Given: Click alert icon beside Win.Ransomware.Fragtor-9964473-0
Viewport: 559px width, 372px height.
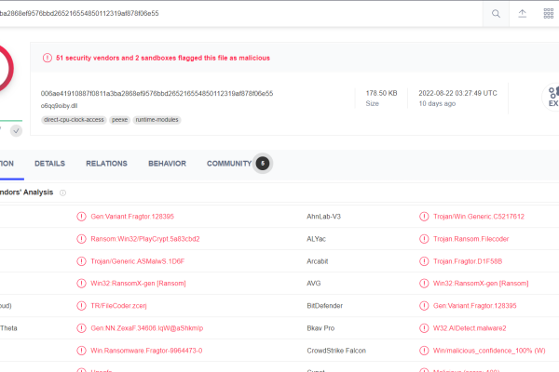Looking at the screenshot, I should [x=82, y=351].
